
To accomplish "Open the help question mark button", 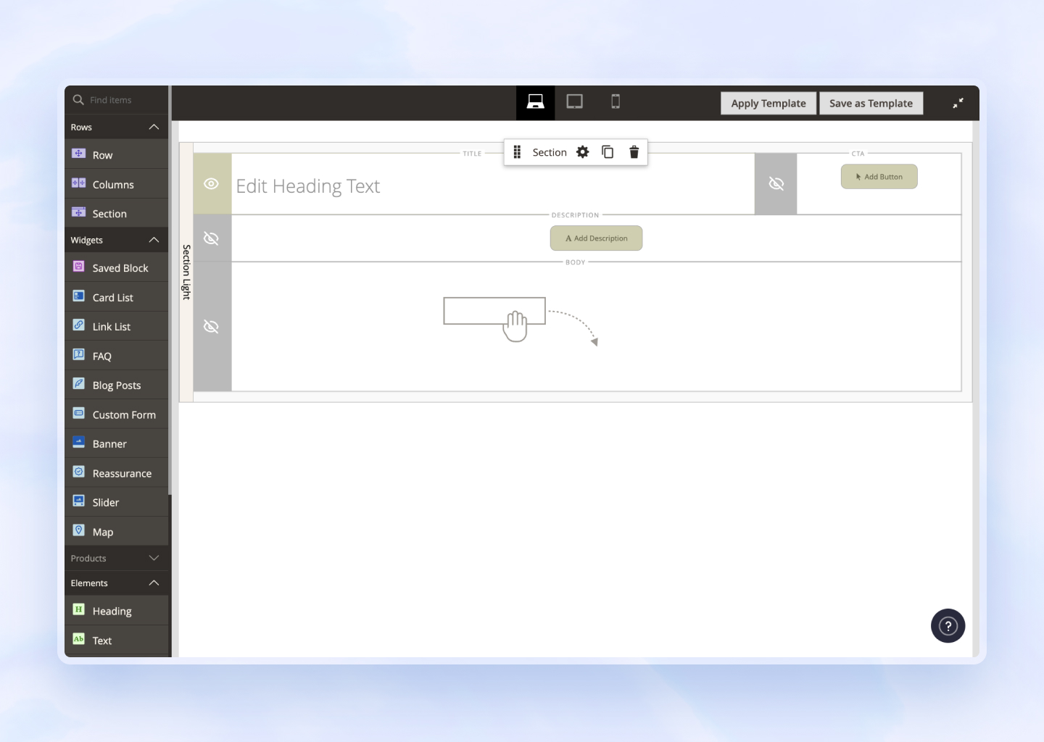I will pos(948,626).
